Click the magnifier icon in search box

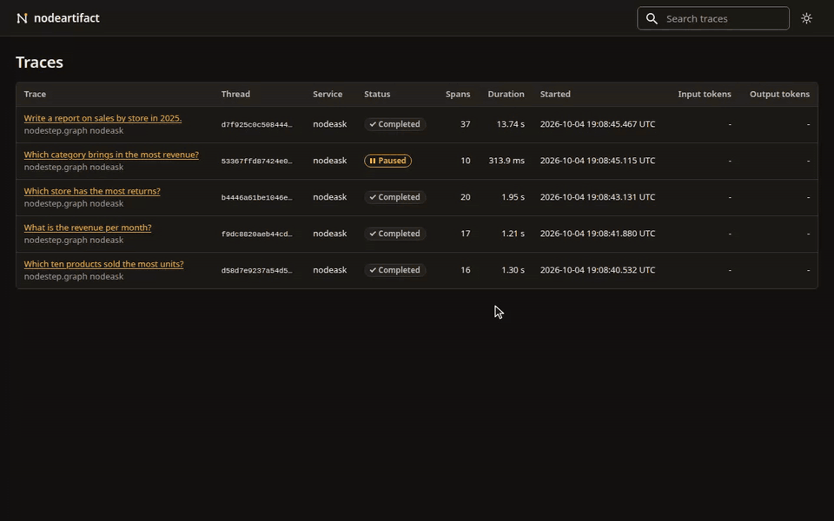point(652,18)
